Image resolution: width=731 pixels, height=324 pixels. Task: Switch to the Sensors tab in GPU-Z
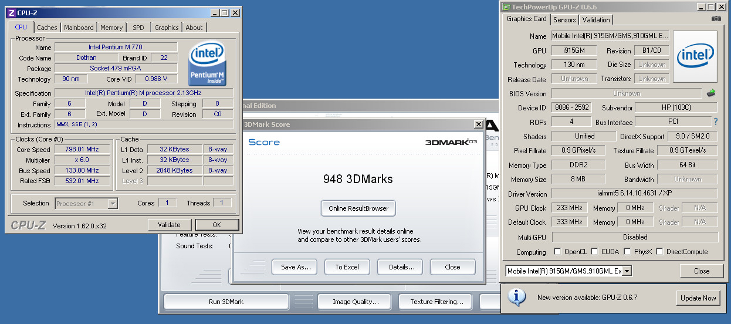point(564,20)
